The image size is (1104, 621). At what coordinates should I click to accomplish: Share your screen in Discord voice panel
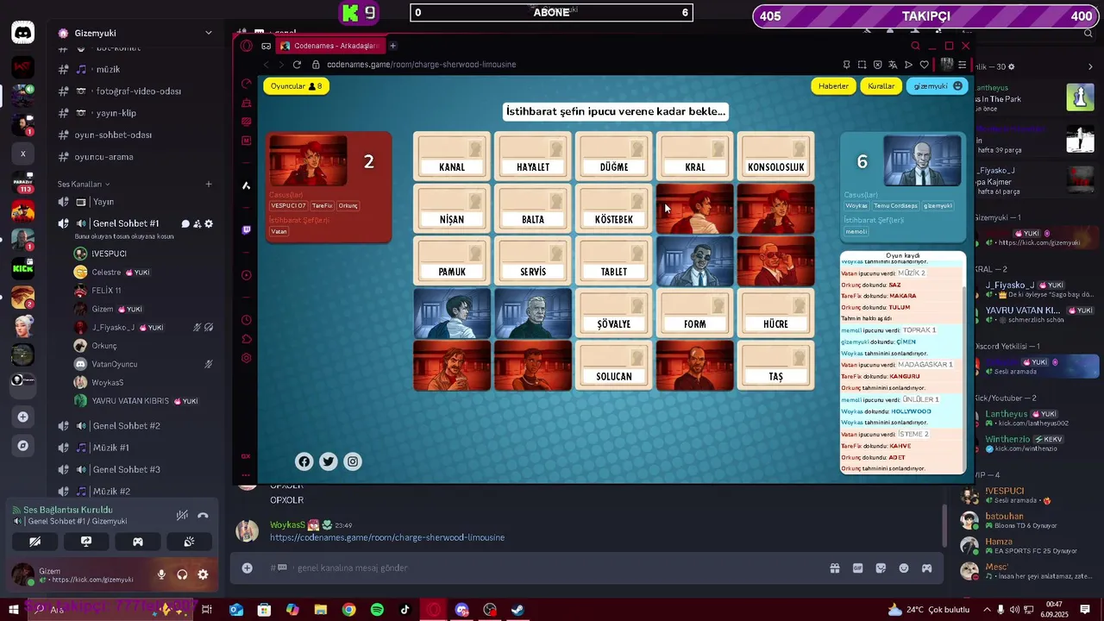pyautogui.click(x=86, y=542)
